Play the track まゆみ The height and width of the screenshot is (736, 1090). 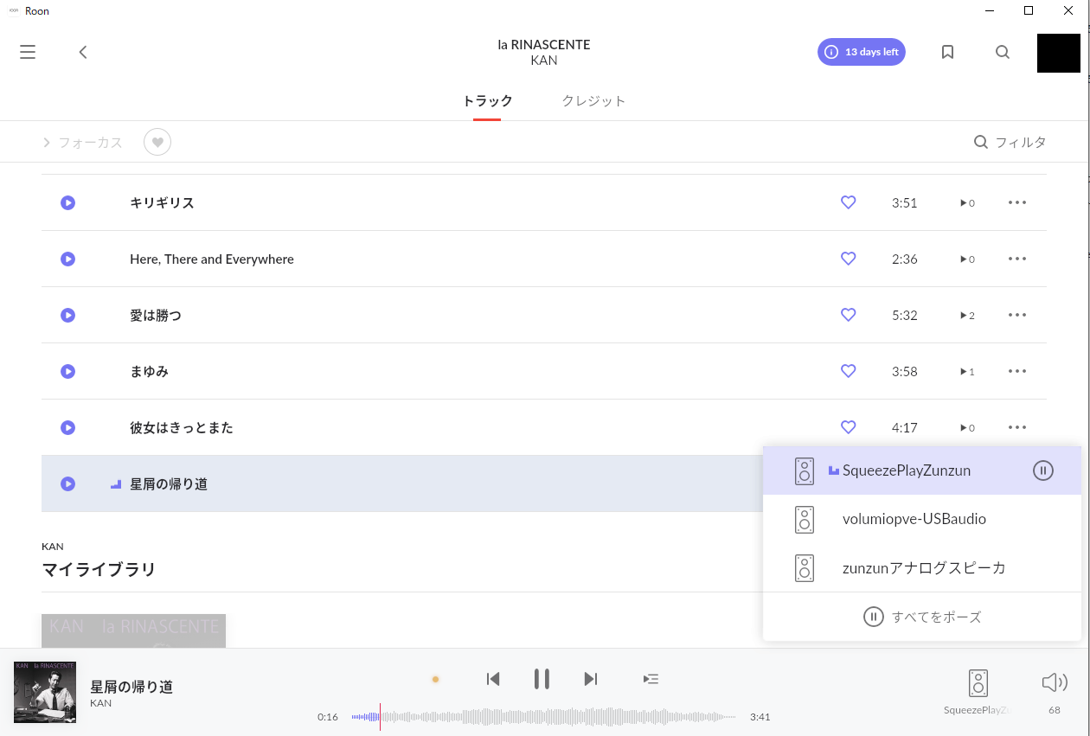pos(67,371)
